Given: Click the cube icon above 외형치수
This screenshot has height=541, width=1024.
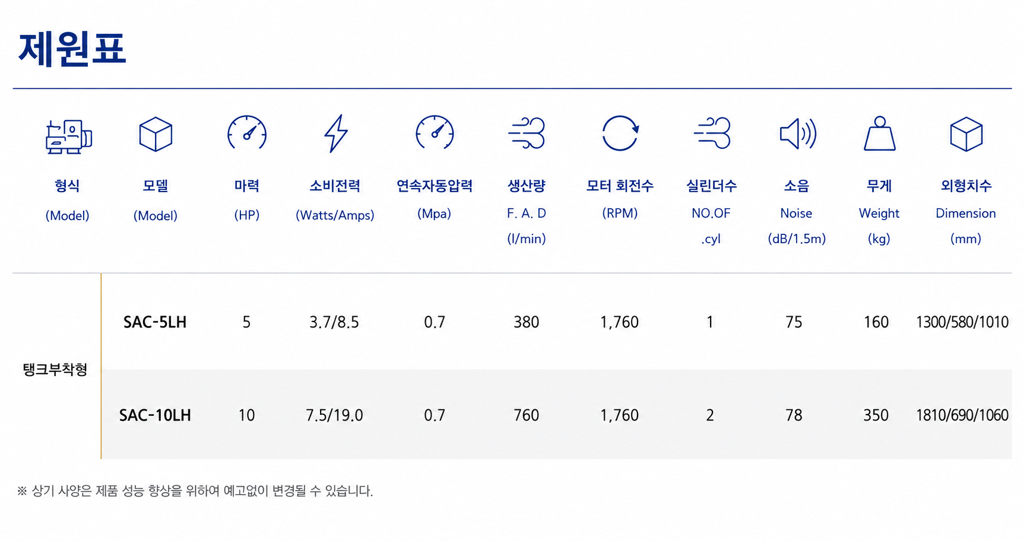Looking at the screenshot, I should click(966, 134).
